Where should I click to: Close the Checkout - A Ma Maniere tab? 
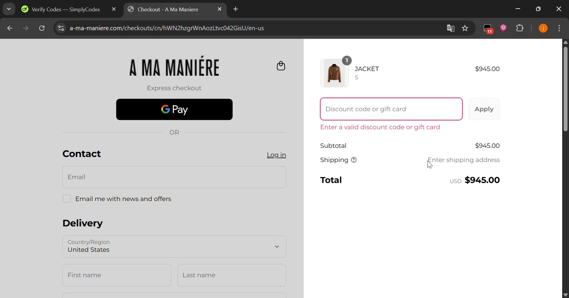tap(220, 9)
